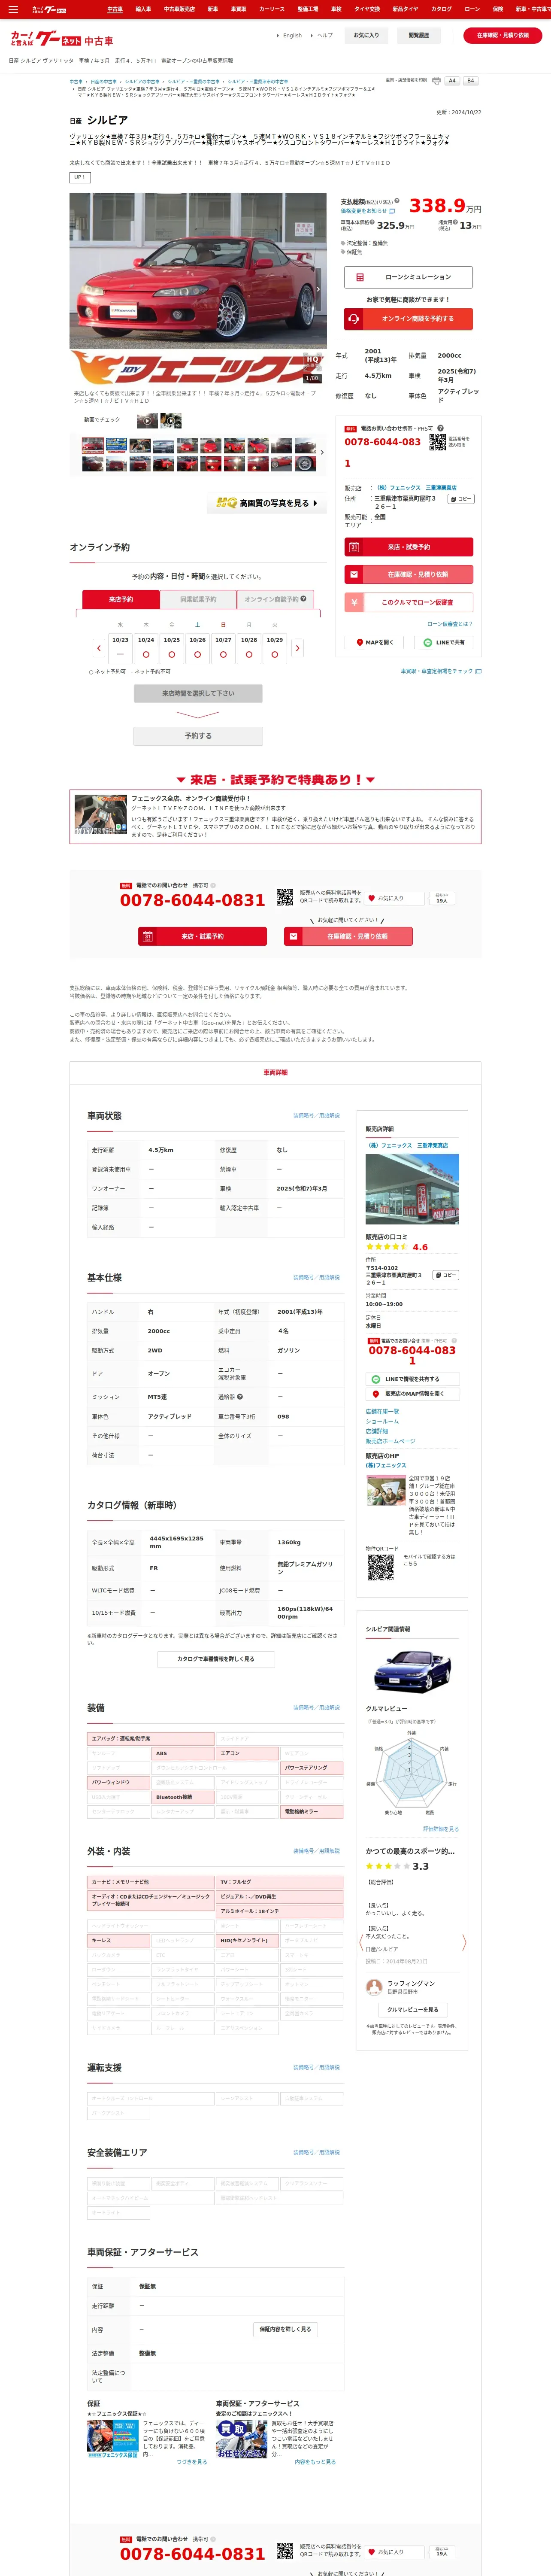The width and height of the screenshot is (551, 2576).
Task: Open the review radar chart 評価詳細を見る
Action: tap(441, 1829)
